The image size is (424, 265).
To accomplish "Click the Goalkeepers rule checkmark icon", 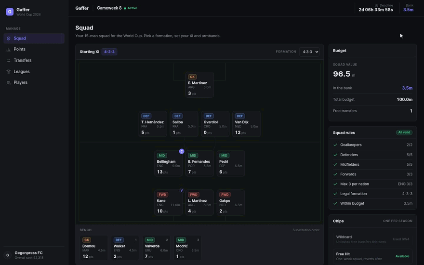I will coord(335,145).
